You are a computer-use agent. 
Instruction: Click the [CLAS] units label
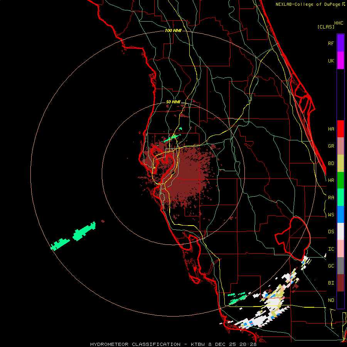tap(326, 27)
